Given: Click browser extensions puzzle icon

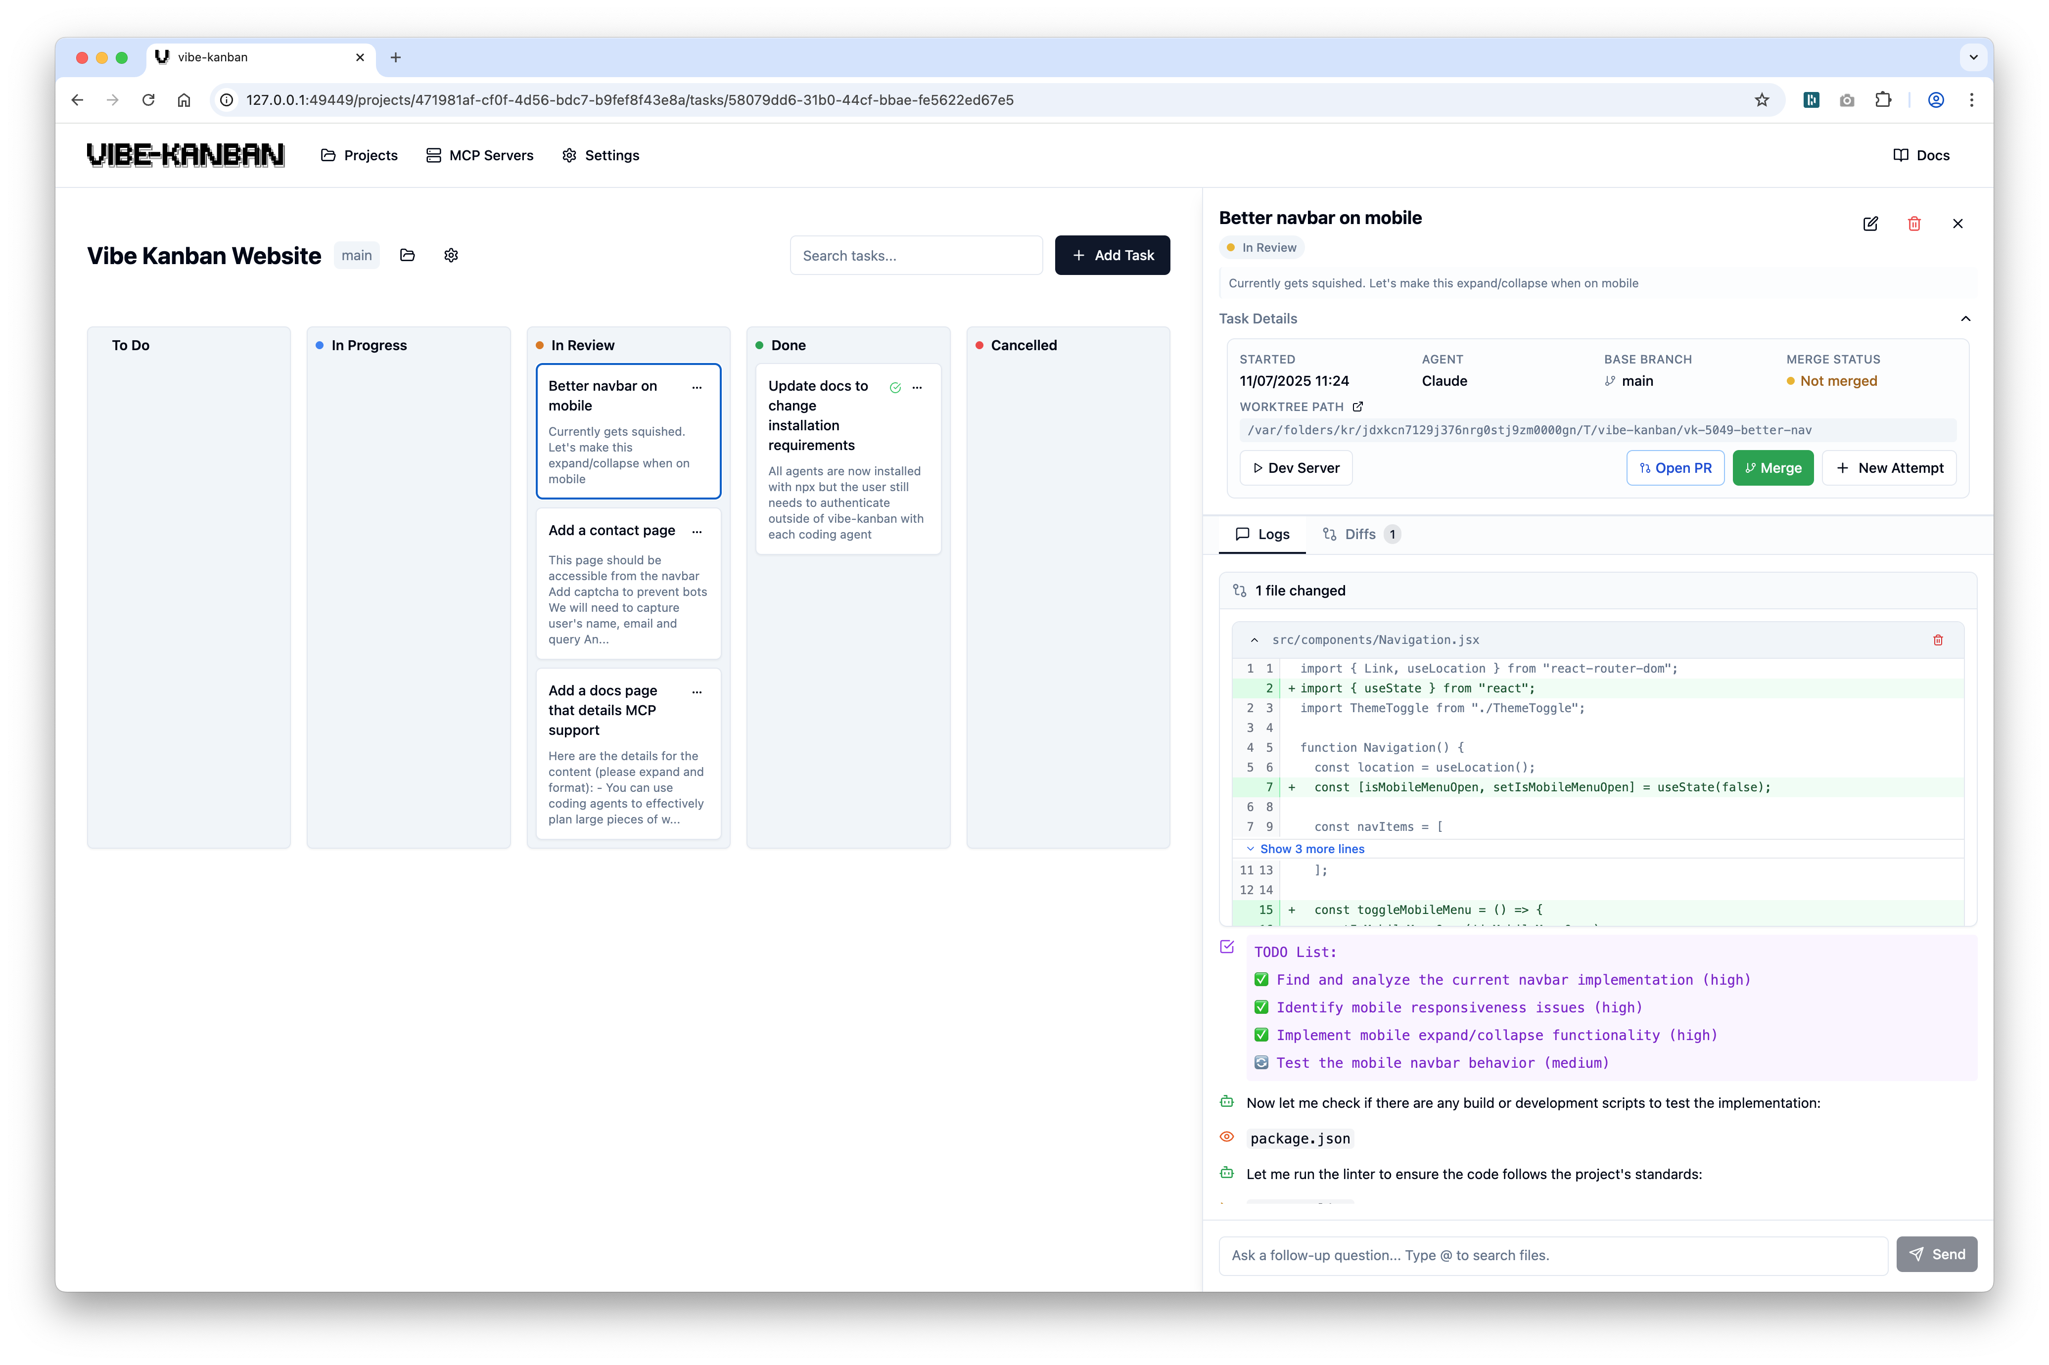Looking at the screenshot, I should [1883, 100].
